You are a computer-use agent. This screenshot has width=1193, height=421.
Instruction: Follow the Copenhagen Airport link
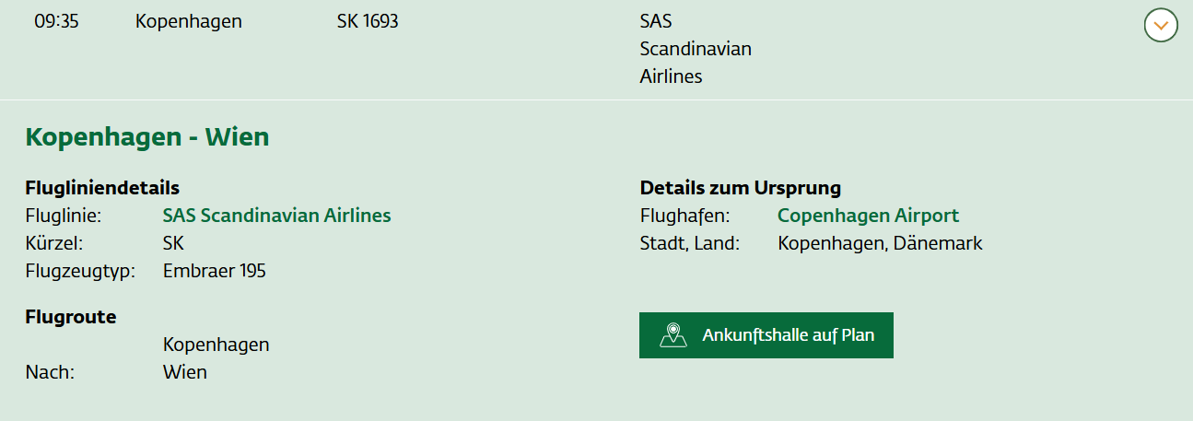tap(868, 216)
